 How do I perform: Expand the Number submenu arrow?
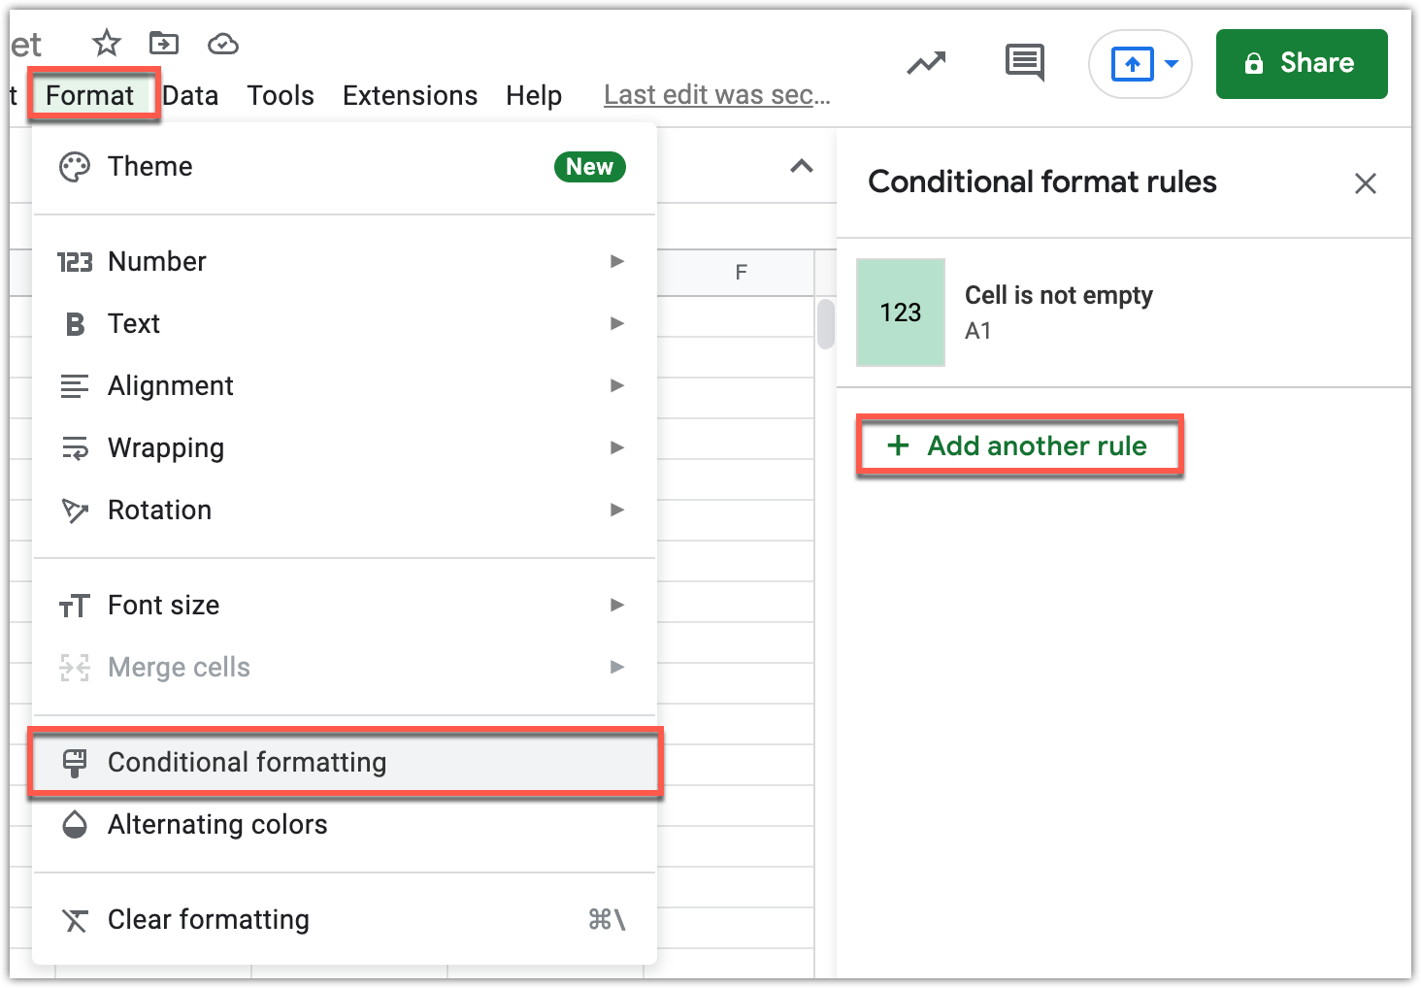click(x=617, y=261)
